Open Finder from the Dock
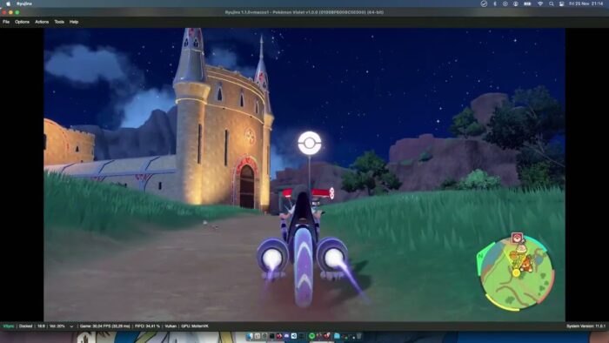The height and width of the screenshot is (343, 609). [250, 336]
